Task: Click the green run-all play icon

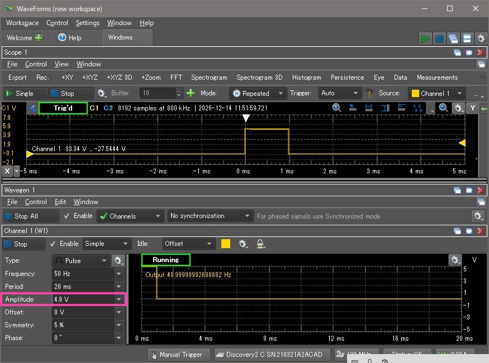Action: pos(426,38)
